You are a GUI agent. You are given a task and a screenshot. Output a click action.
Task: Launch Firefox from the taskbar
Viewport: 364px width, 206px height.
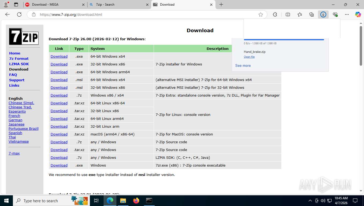[136, 201]
